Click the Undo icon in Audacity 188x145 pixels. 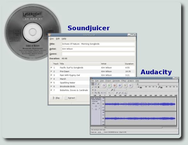pos(109,93)
